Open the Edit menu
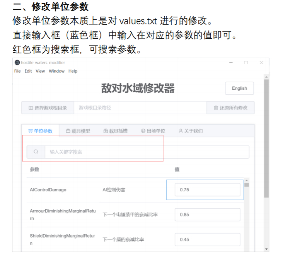The width and height of the screenshot is (300, 264). tap(28, 71)
